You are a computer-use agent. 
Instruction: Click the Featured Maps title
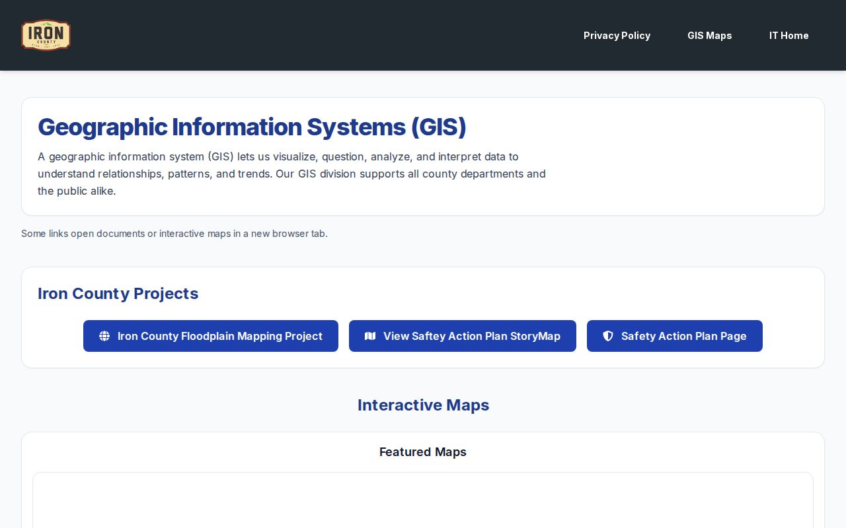click(423, 452)
